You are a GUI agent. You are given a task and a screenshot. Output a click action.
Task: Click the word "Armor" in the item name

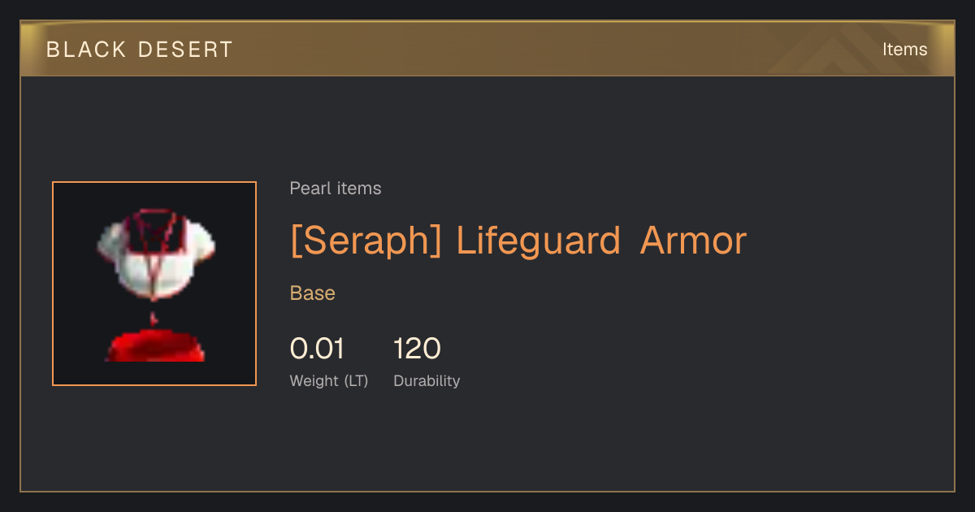coord(693,241)
